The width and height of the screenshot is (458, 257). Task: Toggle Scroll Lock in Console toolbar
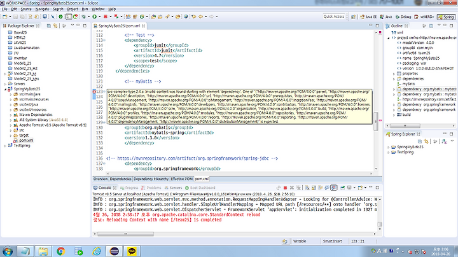click(314, 188)
